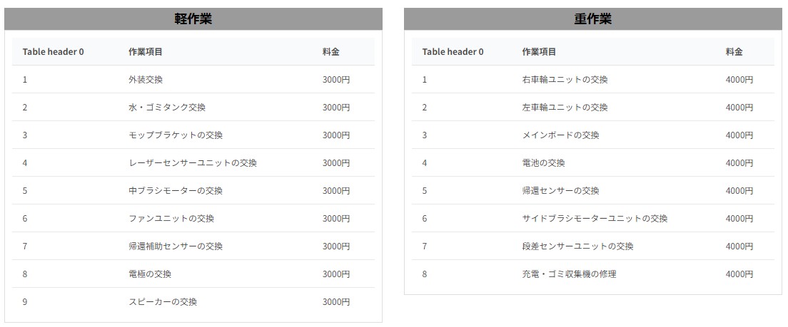The height and width of the screenshot is (327, 788).
Task: Click メインボードの交換 entry
Action: pyautogui.click(x=560, y=135)
